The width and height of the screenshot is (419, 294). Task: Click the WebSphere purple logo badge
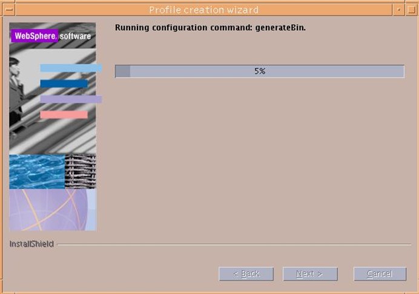tap(35, 36)
